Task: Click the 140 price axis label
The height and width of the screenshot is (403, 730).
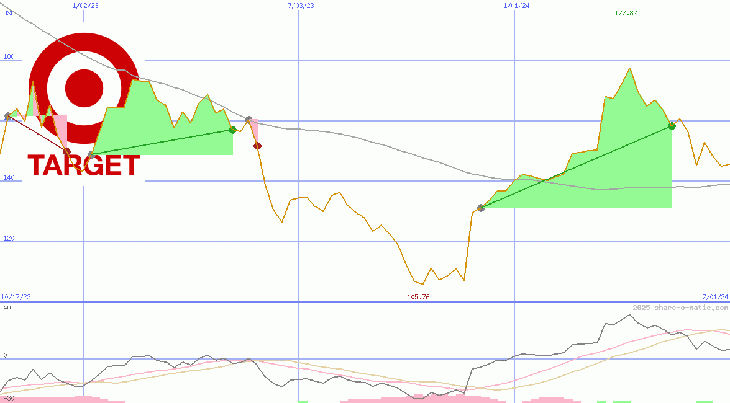Action: (9, 178)
